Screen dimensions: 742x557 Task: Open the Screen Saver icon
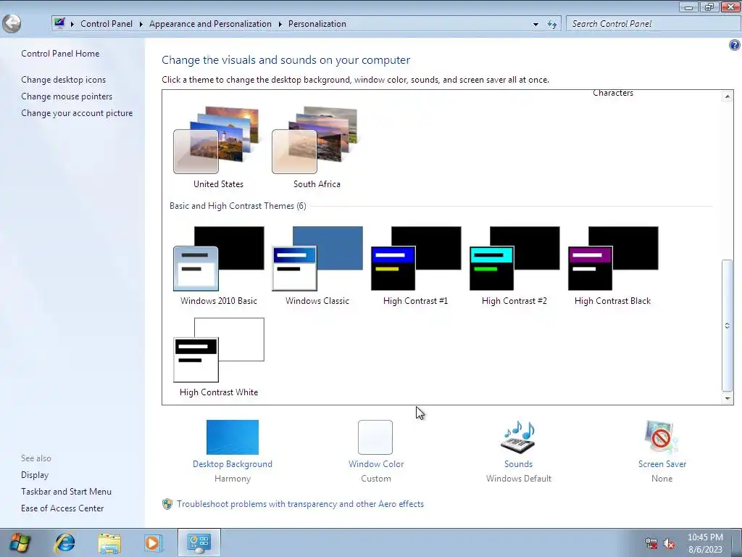(x=662, y=437)
